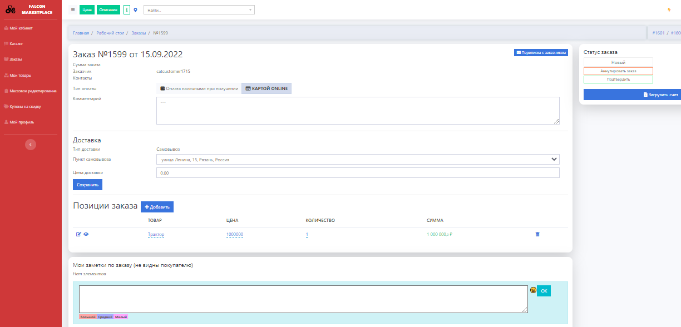Delete the Трактор position with trash icon
Viewport: 681px width, 327px height.
pos(537,234)
